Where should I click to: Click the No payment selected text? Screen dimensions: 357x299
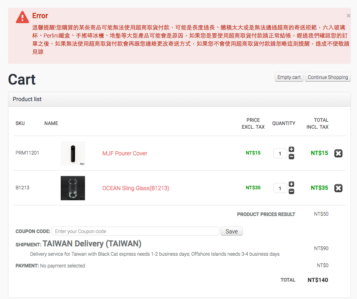pos(62,266)
